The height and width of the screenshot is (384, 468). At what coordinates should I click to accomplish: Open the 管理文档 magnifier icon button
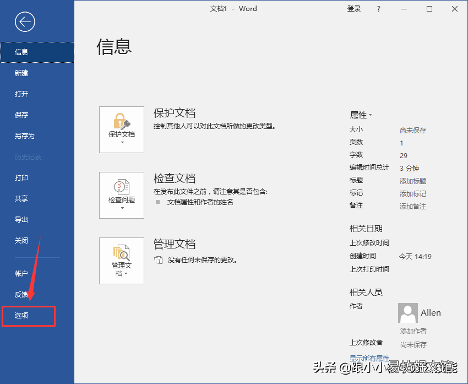pyautogui.click(x=122, y=261)
